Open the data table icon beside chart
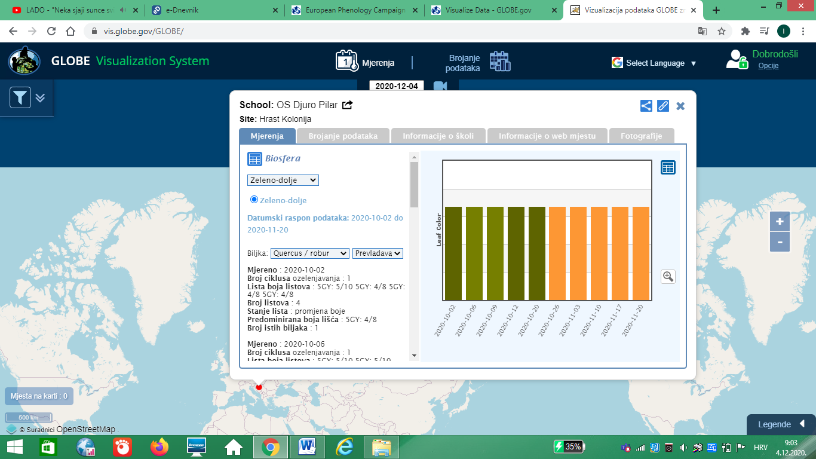 click(x=668, y=168)
